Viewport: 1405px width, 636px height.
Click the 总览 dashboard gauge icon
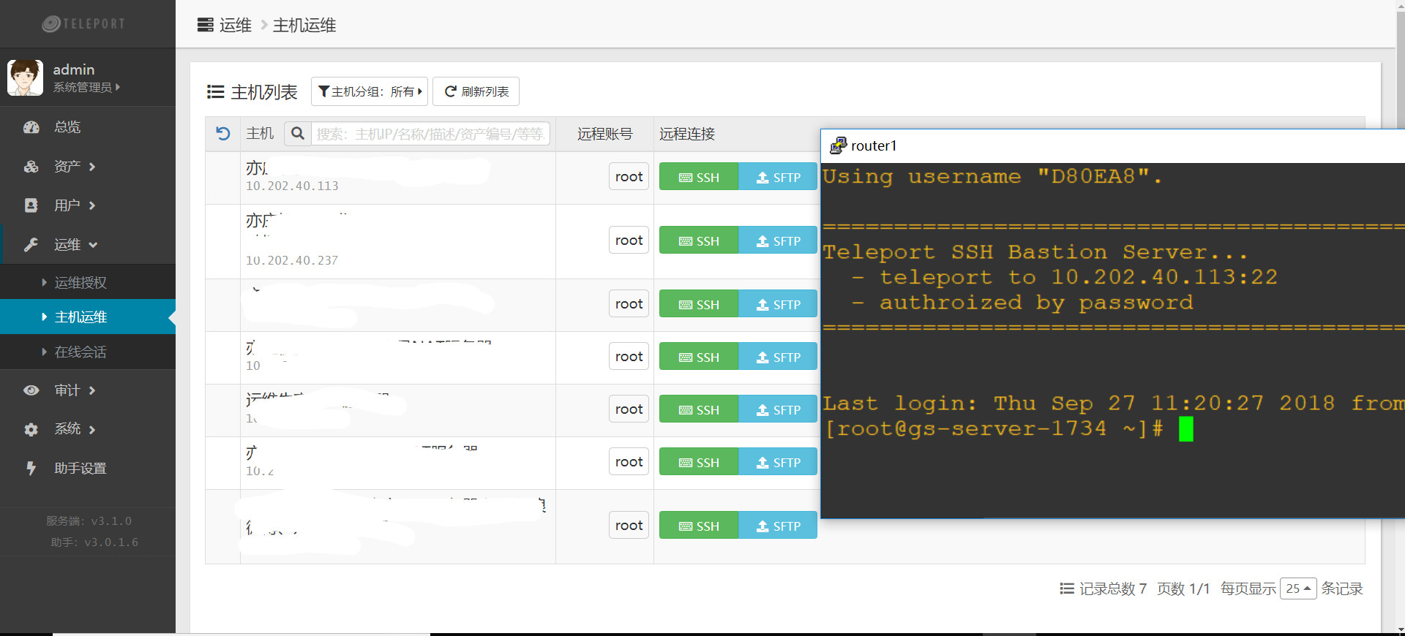tap(31, 127)
